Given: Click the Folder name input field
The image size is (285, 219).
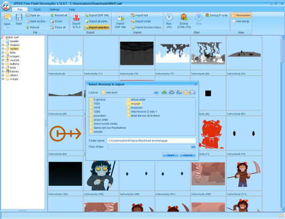Looking at the screenshot, I should 151,141.
